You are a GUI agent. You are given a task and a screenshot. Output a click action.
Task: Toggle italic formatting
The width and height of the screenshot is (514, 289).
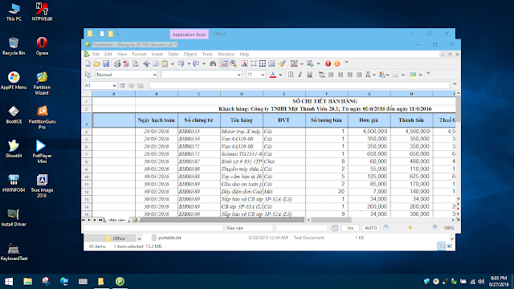300,75
